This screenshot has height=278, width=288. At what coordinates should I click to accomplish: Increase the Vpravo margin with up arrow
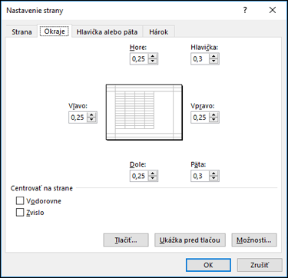tap(214, 114)
